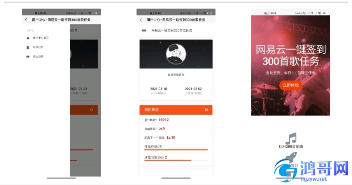This screenshot has width=352, height=185.
Task: Click the username 爱吉吉爱吉吉
Action: coord(176,75)
